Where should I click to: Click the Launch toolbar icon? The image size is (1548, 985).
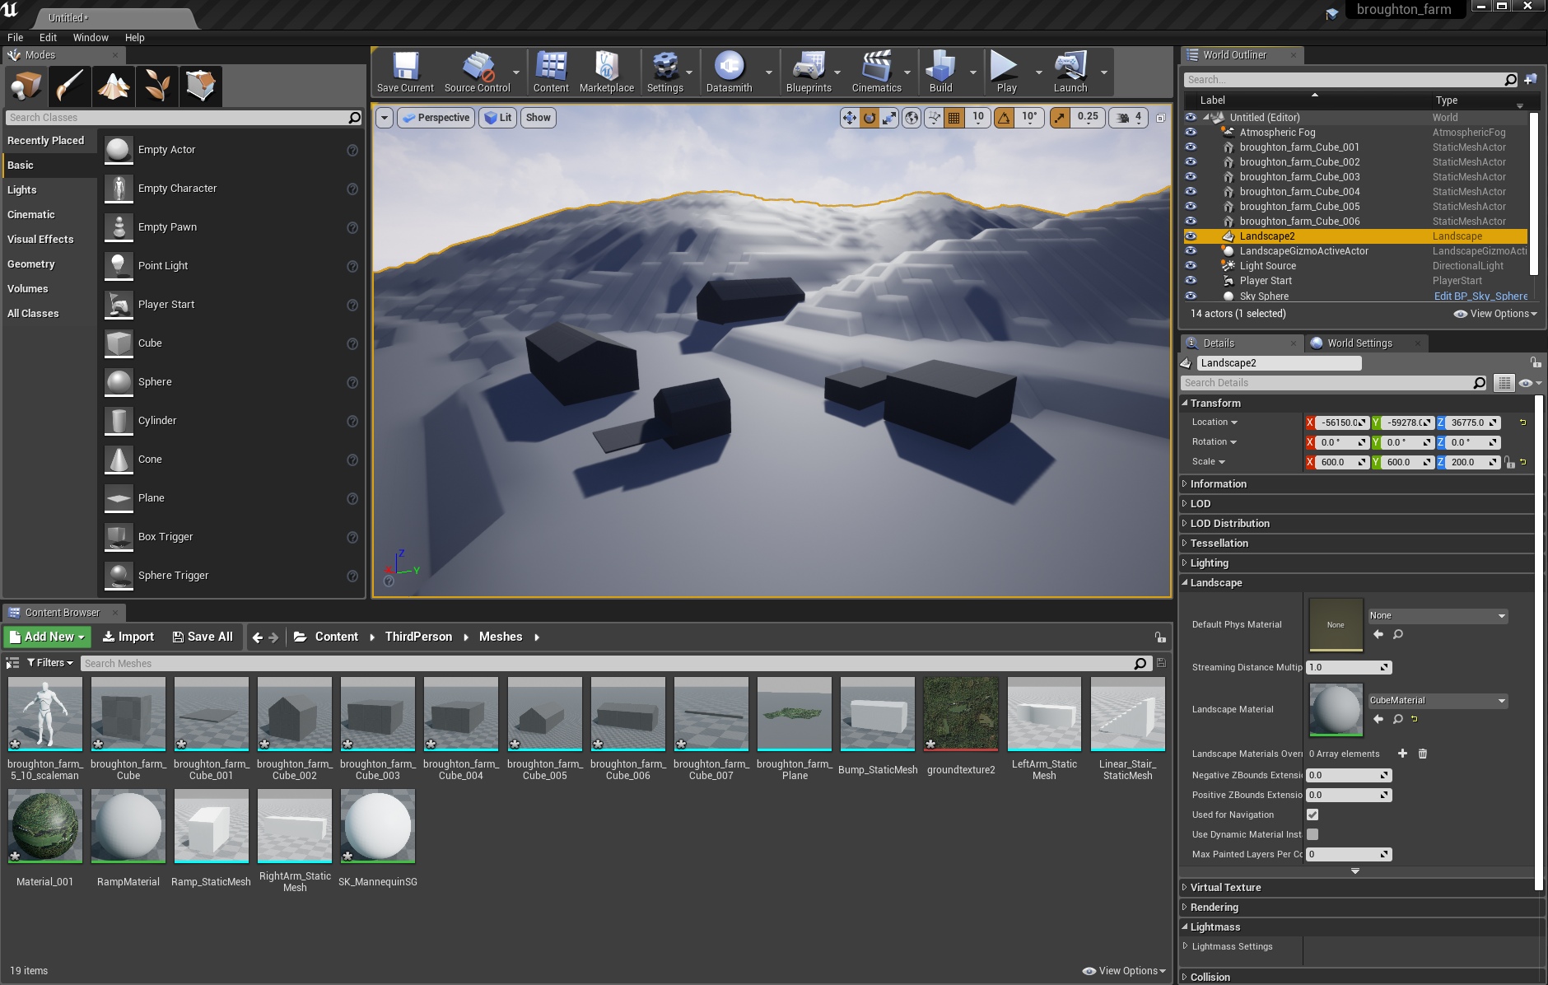(x=1070, y=72)
